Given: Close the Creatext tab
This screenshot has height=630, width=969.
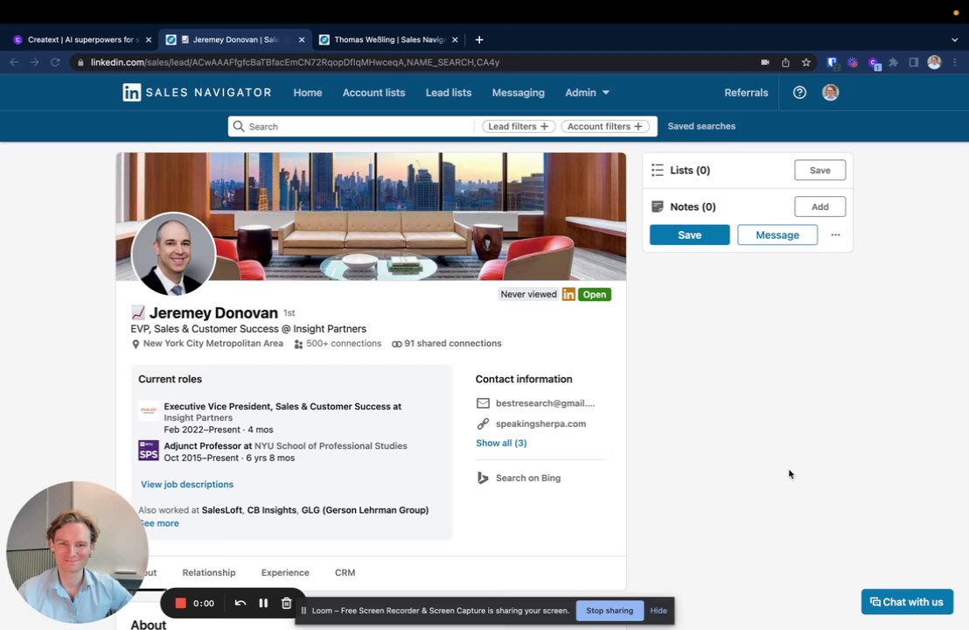Looking at the screenshot, I should [149, 39].
